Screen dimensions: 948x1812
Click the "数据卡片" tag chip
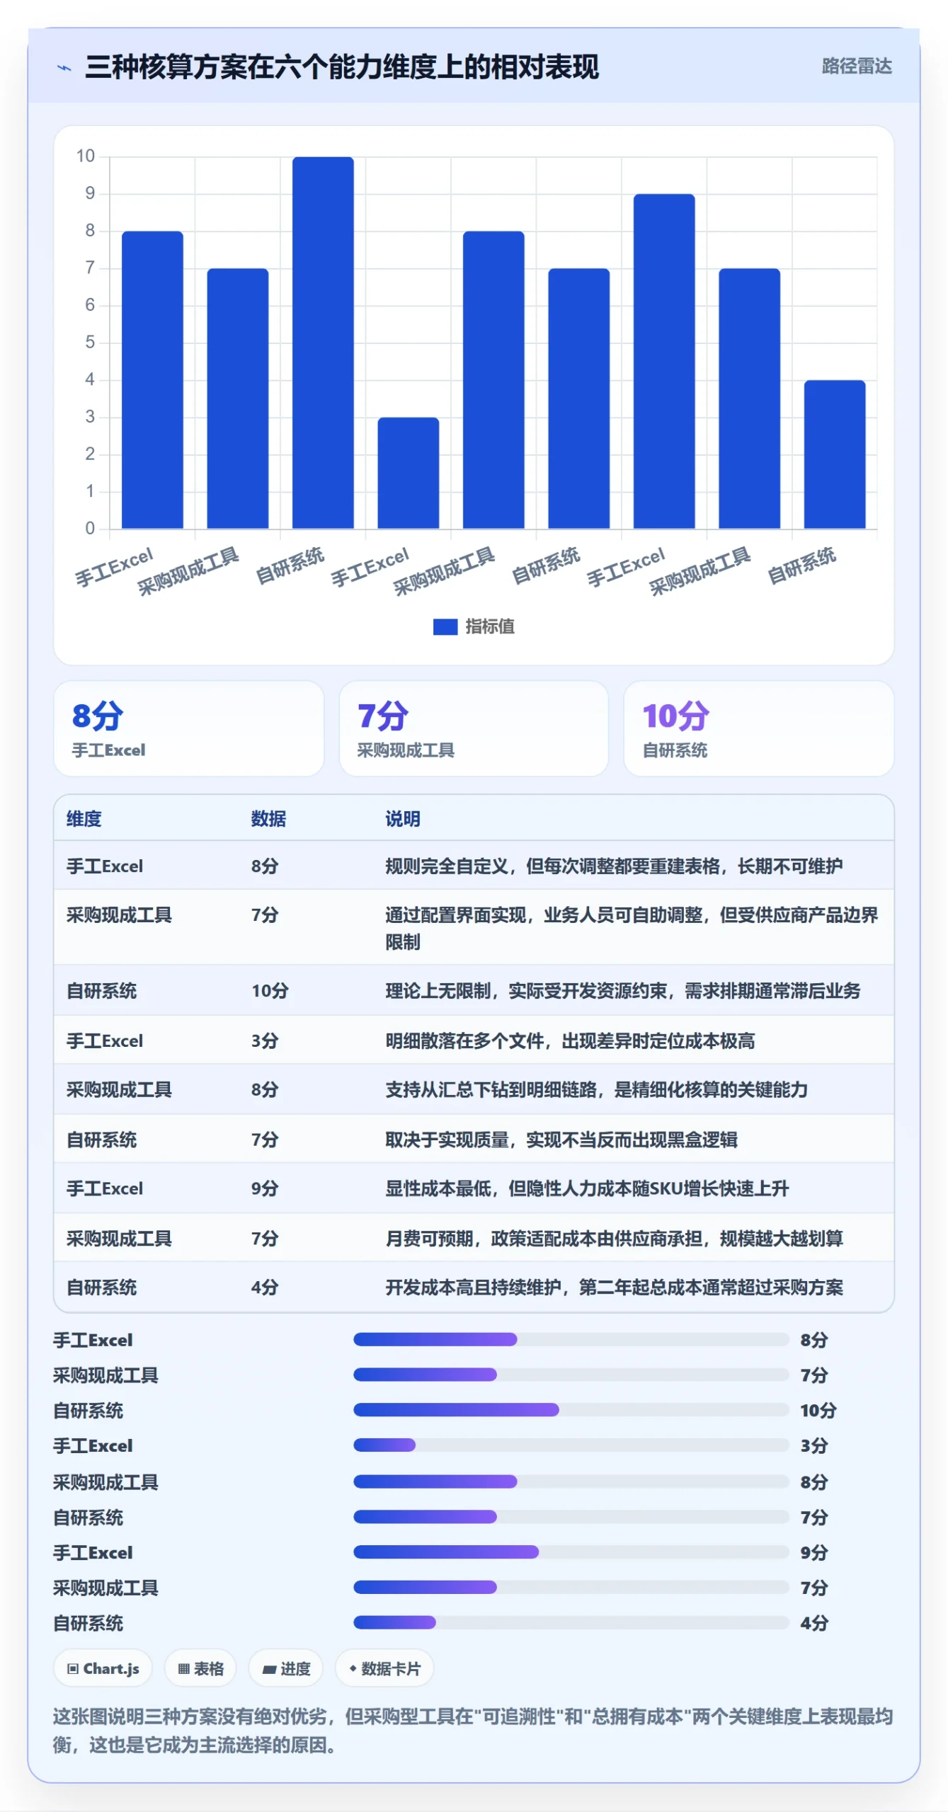click(x=384, y=1668)
